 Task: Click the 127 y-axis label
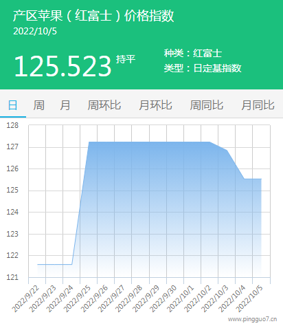(x=12, y=146)
